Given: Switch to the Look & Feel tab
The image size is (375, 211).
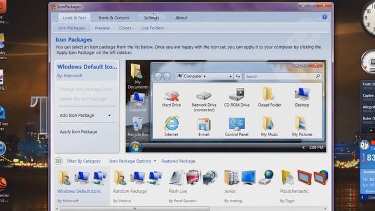Looking at the screenshot, I should [74, 18].
